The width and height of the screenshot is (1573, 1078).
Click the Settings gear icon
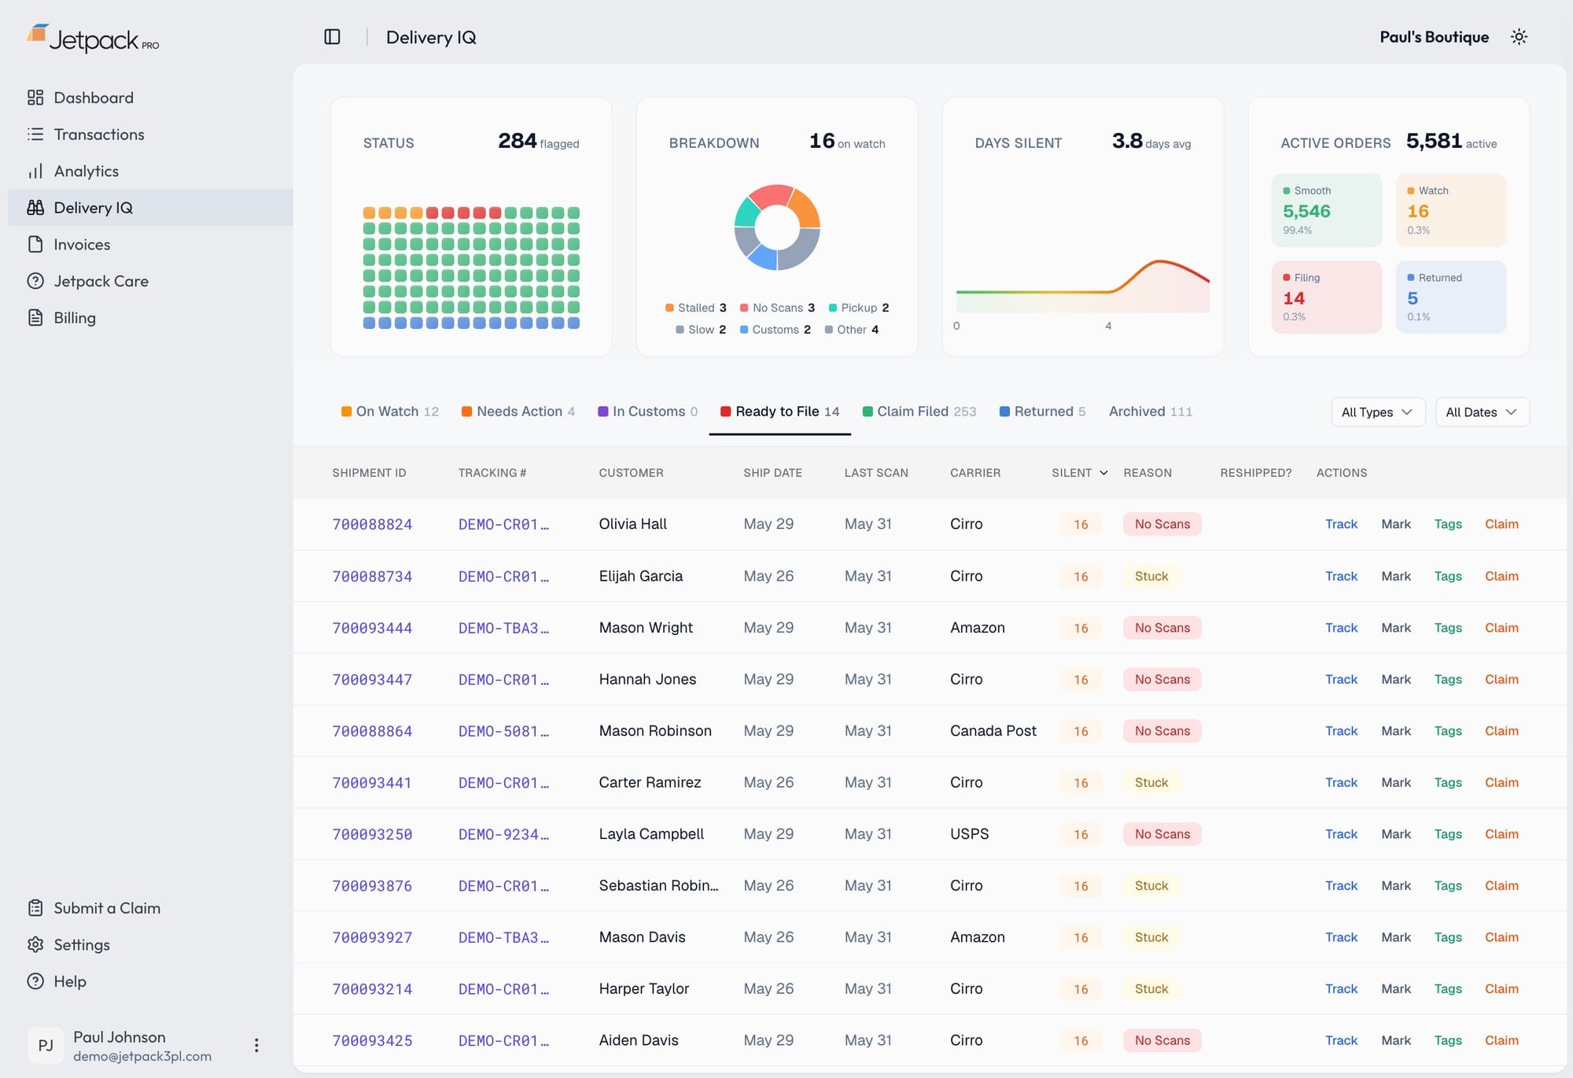coord(35,945)
